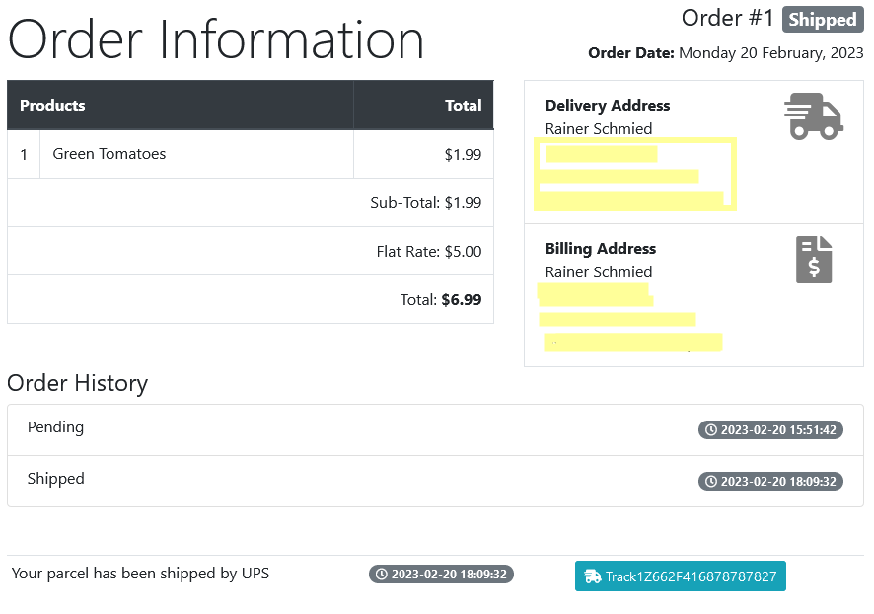Click the Total column header

click(x=463, y=106)
